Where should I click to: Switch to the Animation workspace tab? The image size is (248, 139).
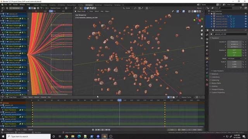click(89, 5)
